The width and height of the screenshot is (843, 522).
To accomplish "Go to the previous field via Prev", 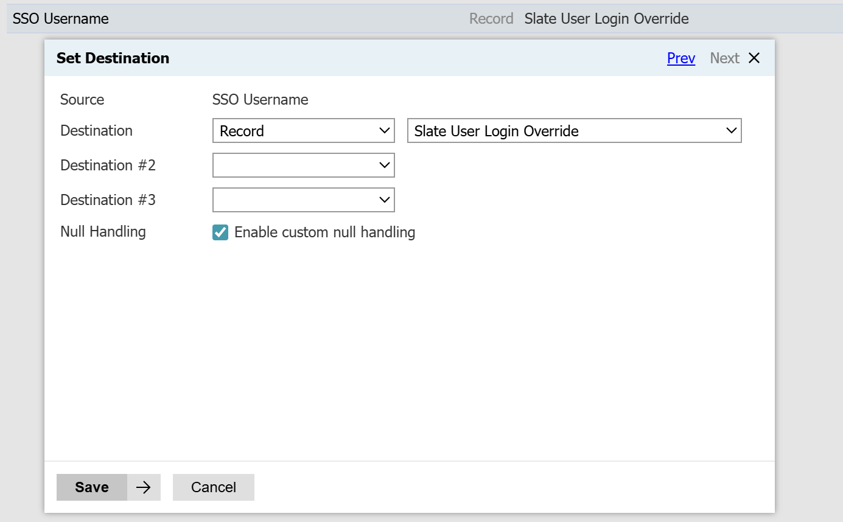I will [x=680, y=58].
